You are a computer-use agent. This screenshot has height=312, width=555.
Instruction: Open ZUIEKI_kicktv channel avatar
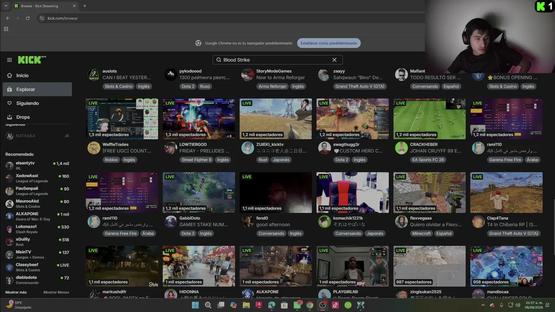click(248, 148)
